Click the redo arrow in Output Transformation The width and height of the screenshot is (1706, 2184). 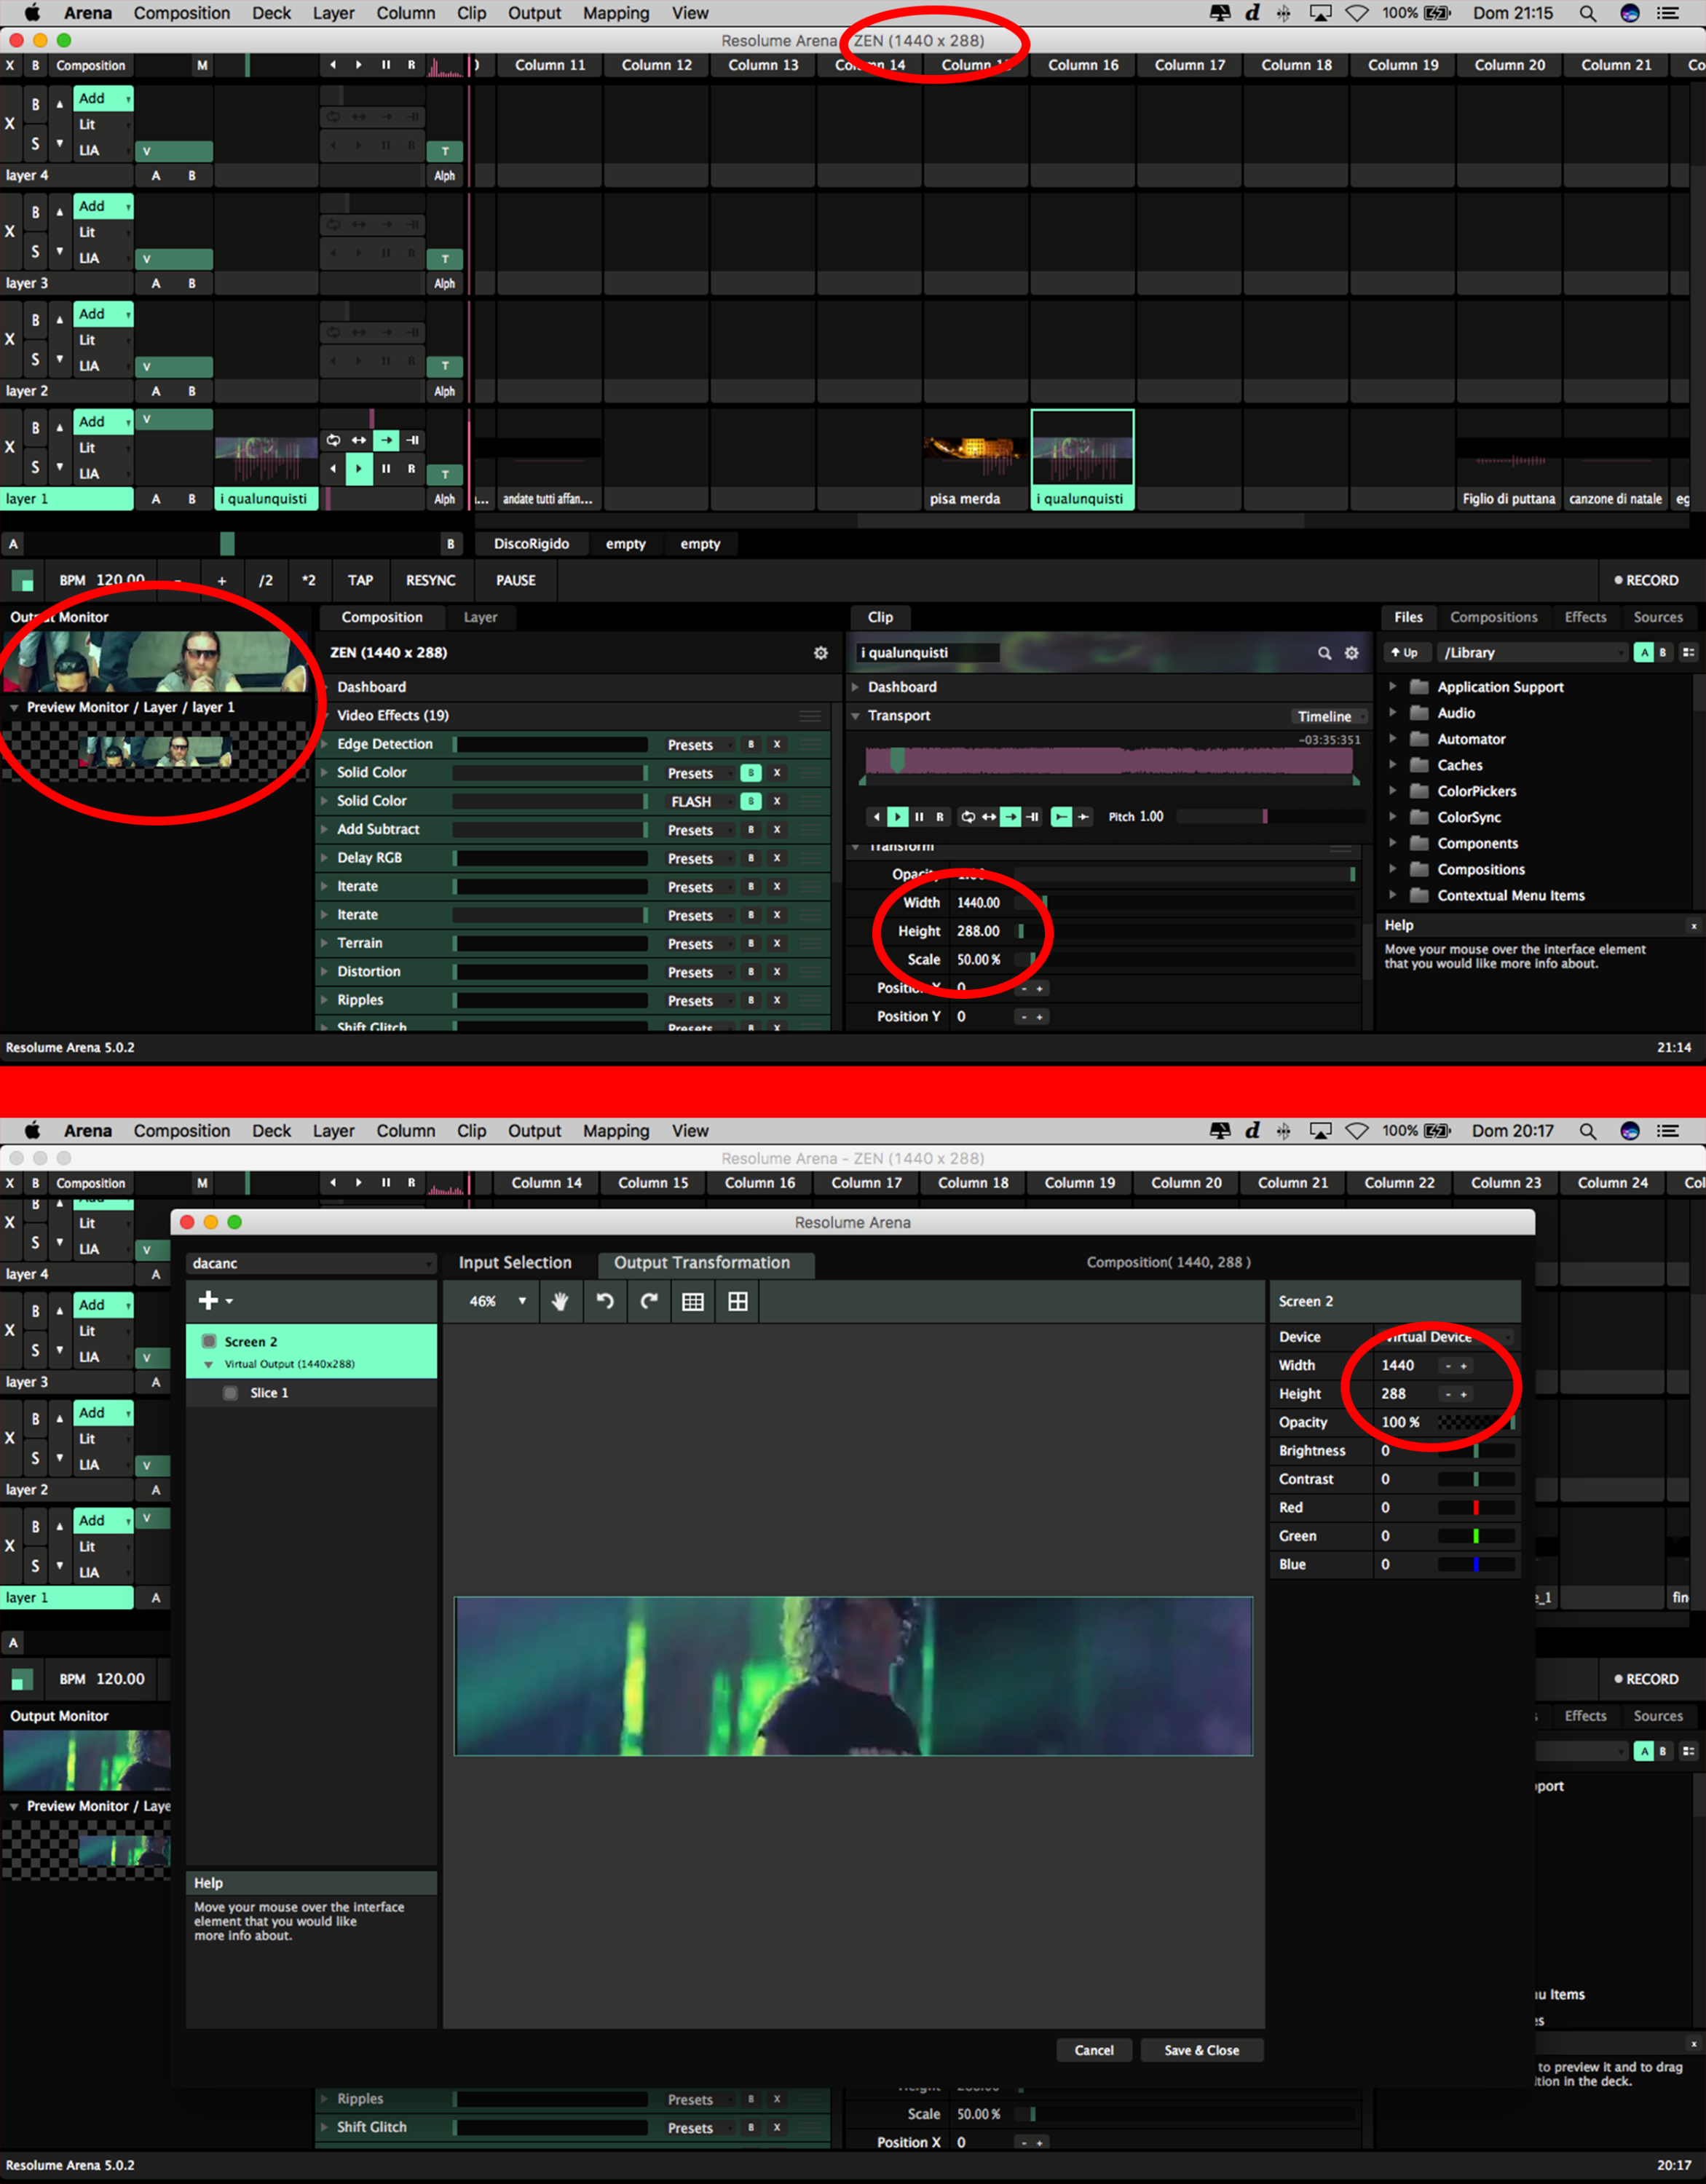point(649,1301)
